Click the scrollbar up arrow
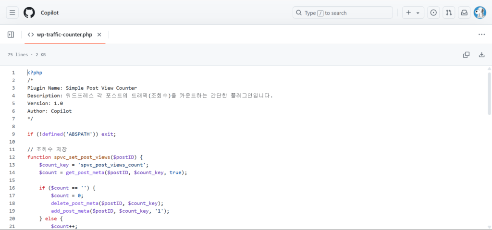Screen dimensions: 492x230 [489, 68]
